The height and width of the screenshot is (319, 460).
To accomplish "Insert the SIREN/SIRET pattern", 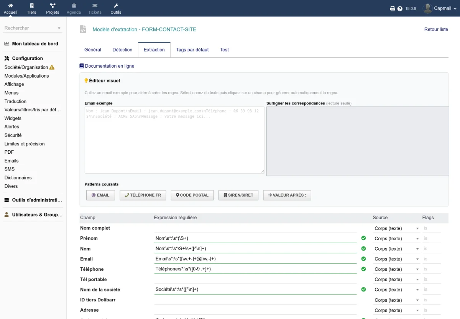I will point(238,195).
